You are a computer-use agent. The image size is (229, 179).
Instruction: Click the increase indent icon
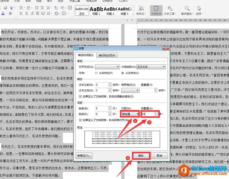point(42,8)
